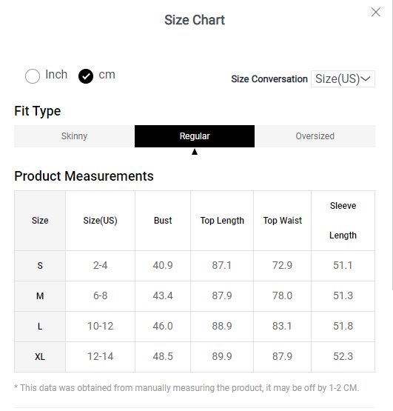The image size is (393, 411).
Task: Switch to the Skinny fit tab
Action: pos(75,136)
